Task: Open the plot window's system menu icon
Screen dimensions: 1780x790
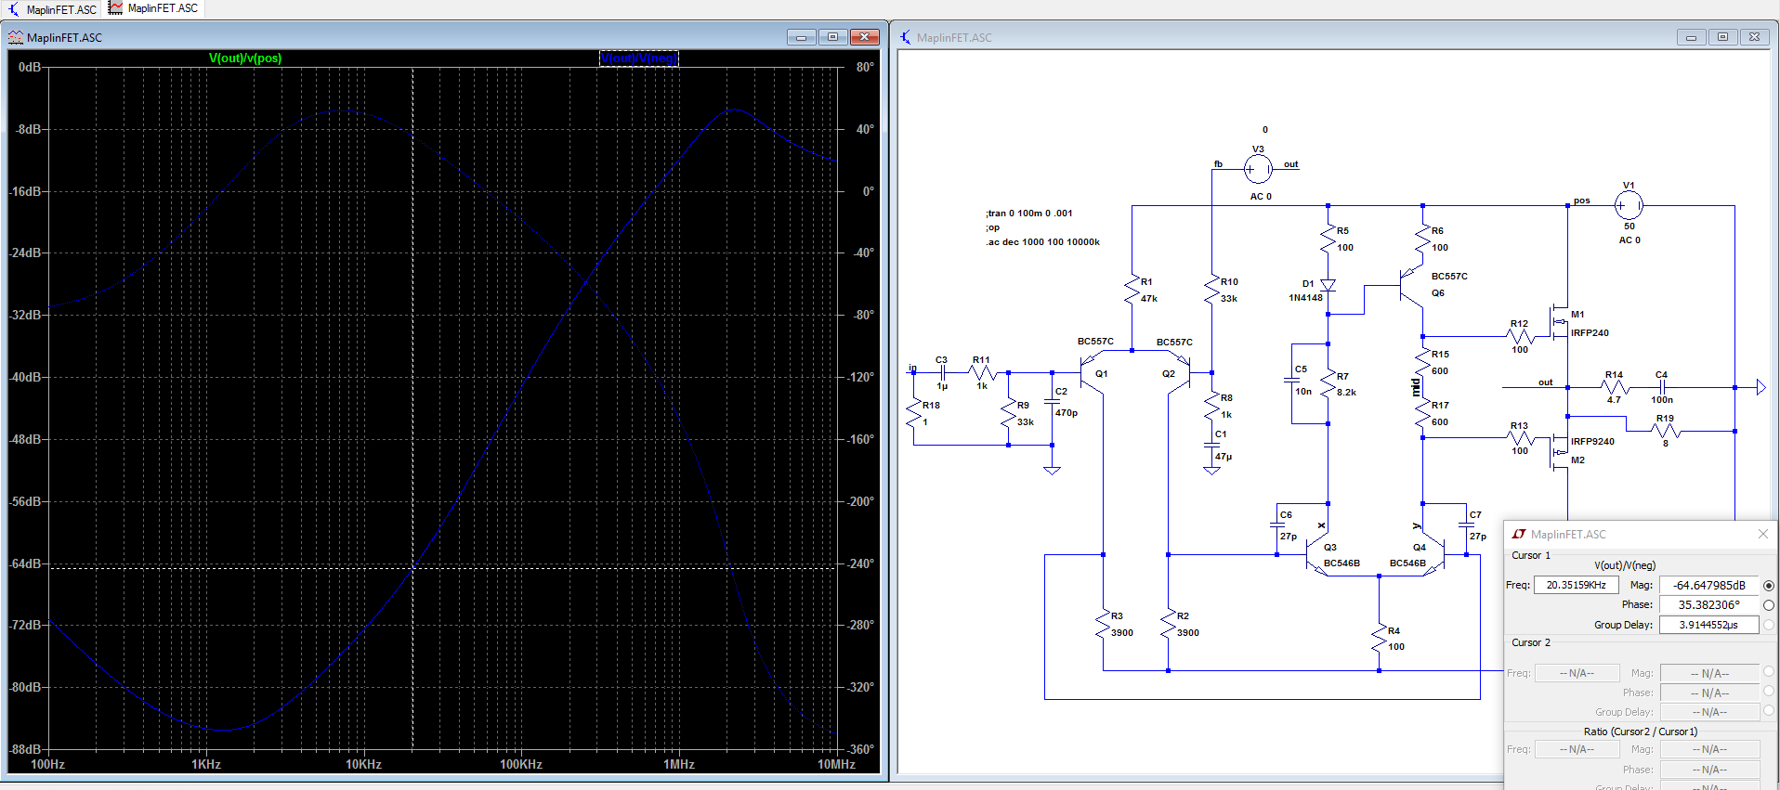Action: (16, 37)
